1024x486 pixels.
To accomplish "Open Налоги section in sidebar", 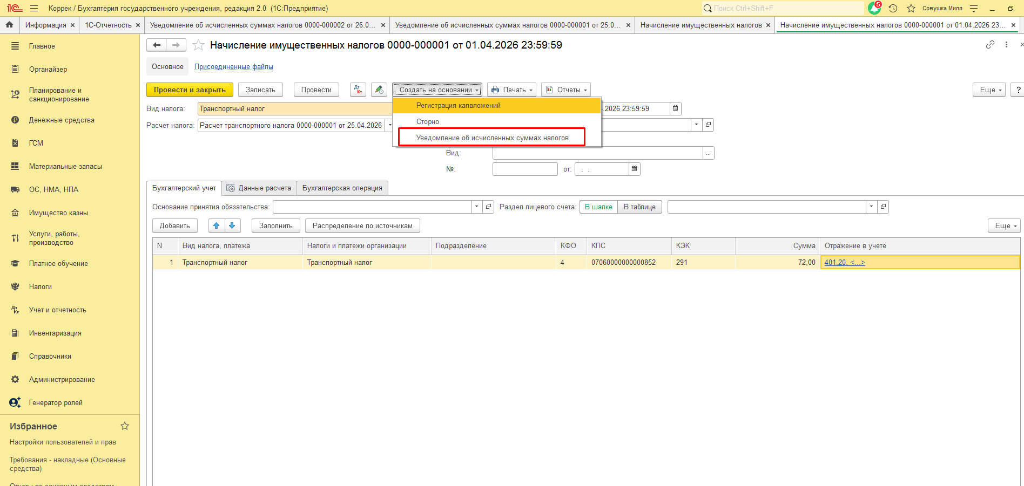I will click(41, 286).
